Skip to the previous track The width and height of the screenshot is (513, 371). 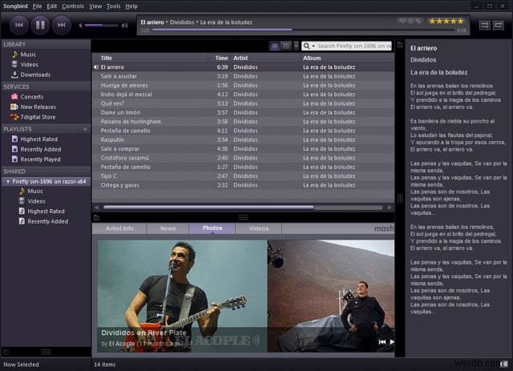(x=18, y=25)
